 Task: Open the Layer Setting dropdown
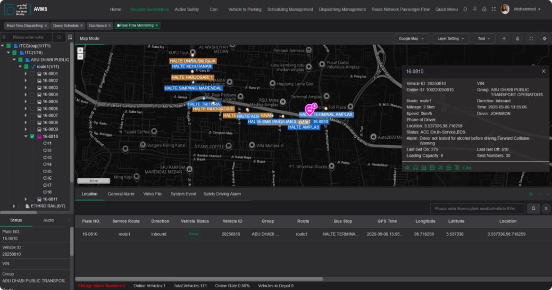[450, 39]
